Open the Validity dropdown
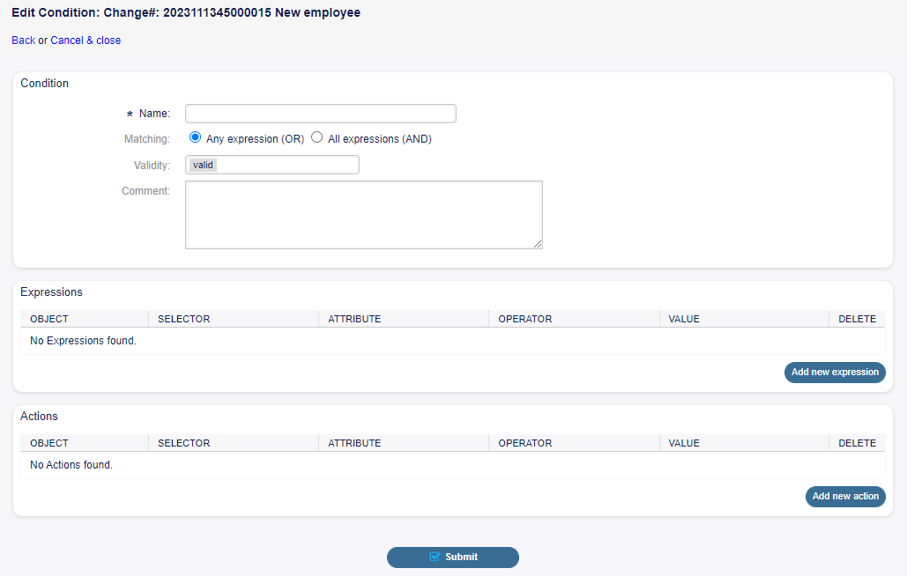 [x=272, y=165]
